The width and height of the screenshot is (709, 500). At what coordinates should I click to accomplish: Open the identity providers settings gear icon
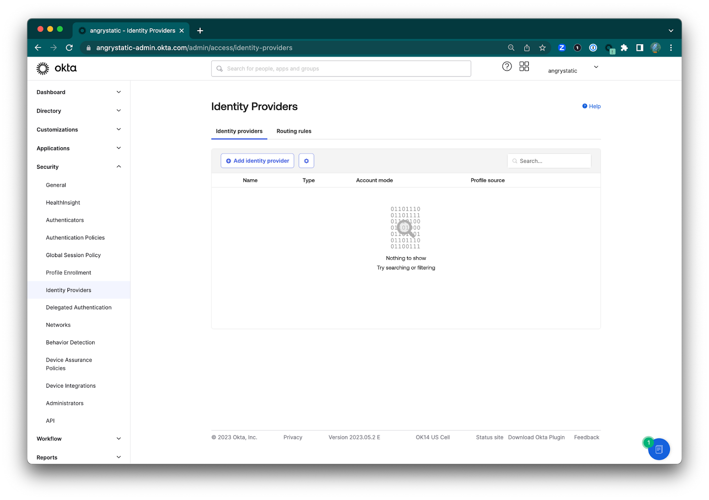coord(306,161)
